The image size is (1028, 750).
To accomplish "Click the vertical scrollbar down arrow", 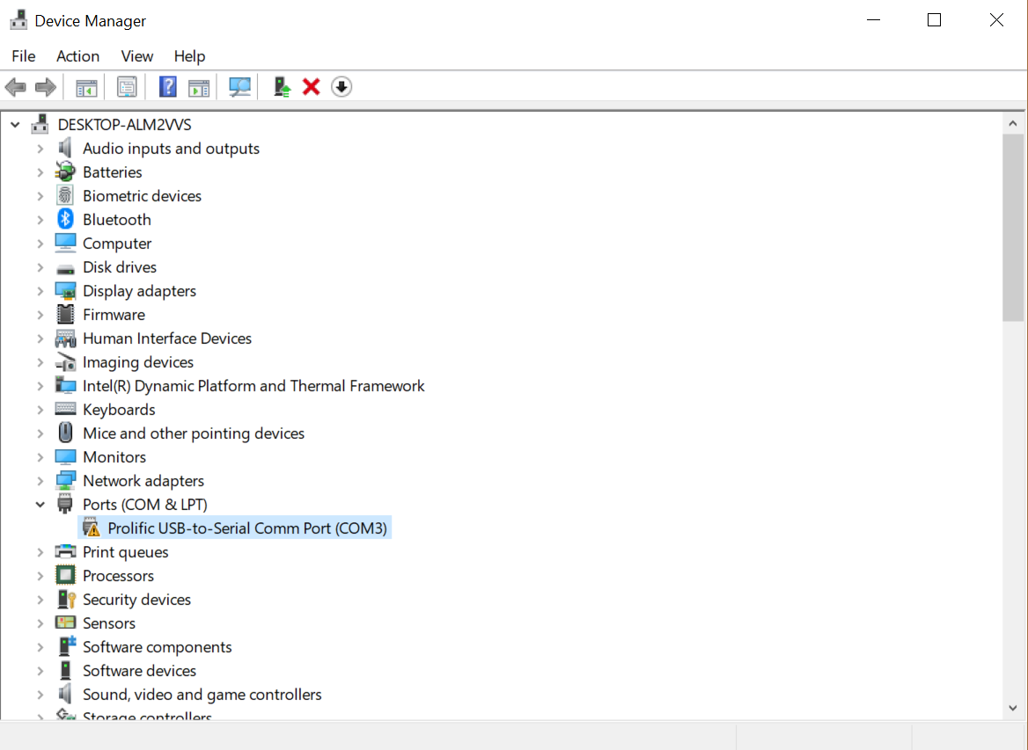I will click(1013, 708).
